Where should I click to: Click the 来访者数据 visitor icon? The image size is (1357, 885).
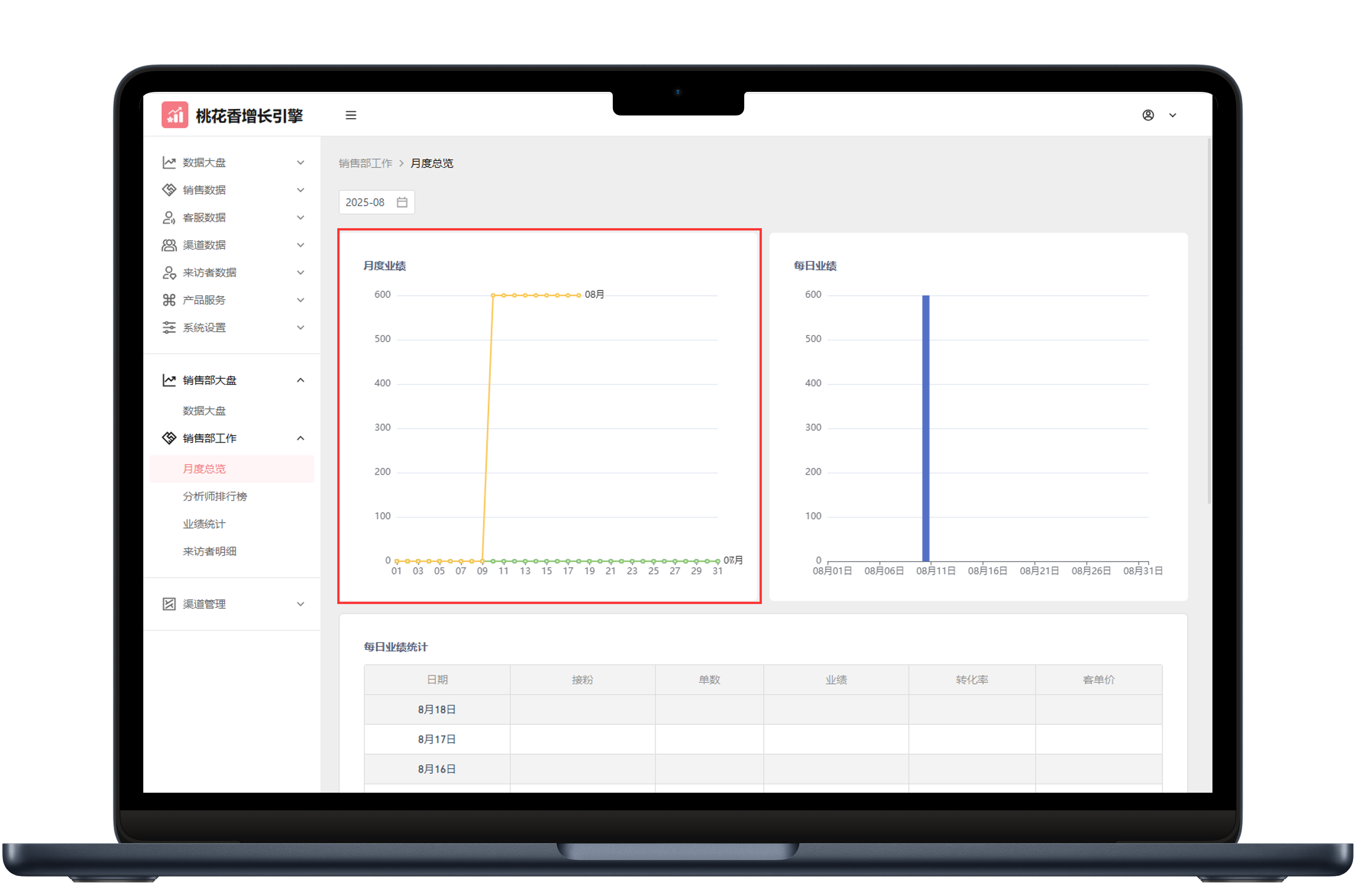[x=169, y=273]
